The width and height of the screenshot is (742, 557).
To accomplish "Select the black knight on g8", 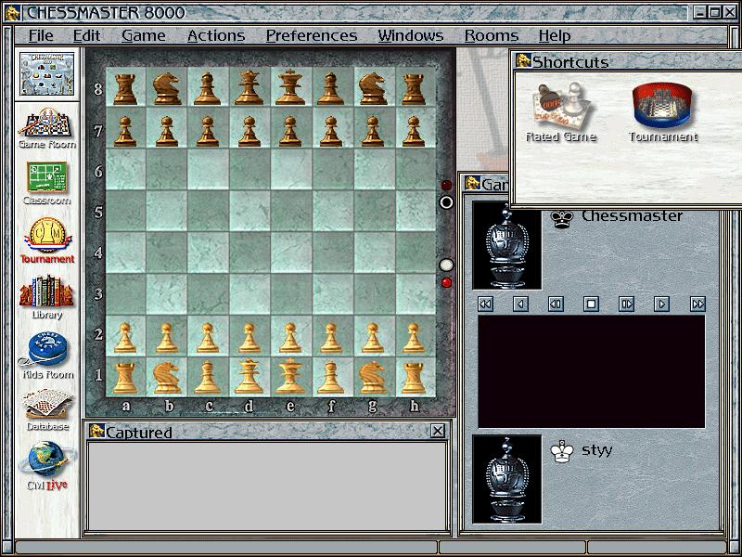I will (x=373, y=87).
